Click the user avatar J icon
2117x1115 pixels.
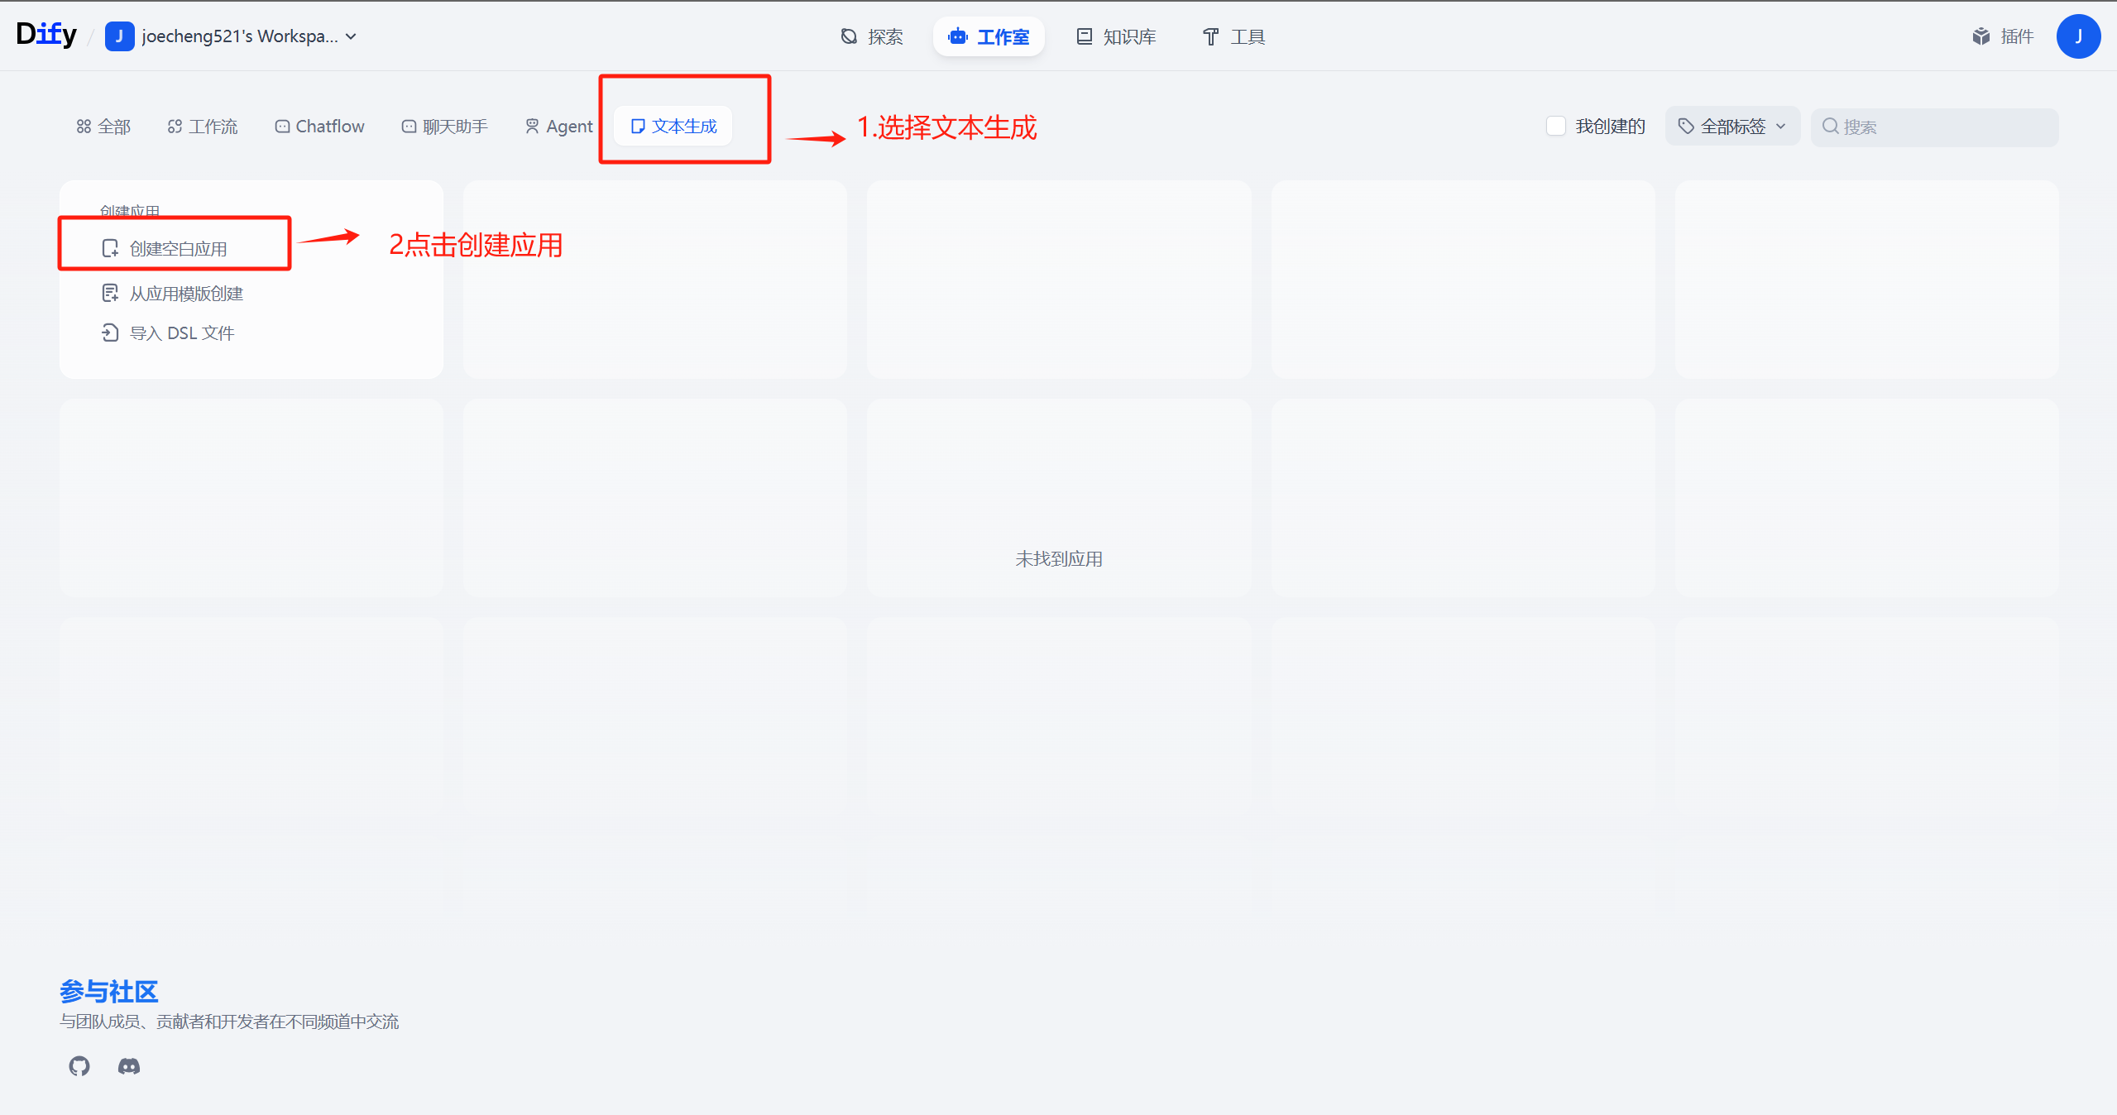pos(2077,36)
